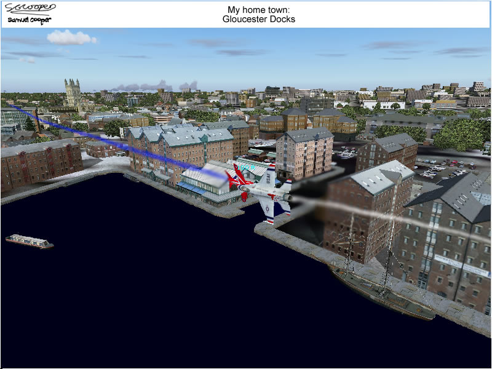Click the narrowboat floating on the water
492x369 pixels.
(x=30, y=241)
